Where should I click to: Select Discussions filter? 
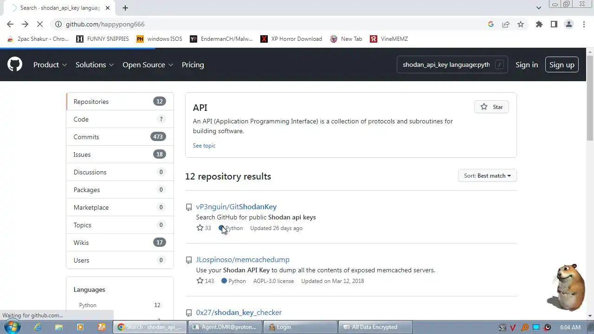pos(120,172)
